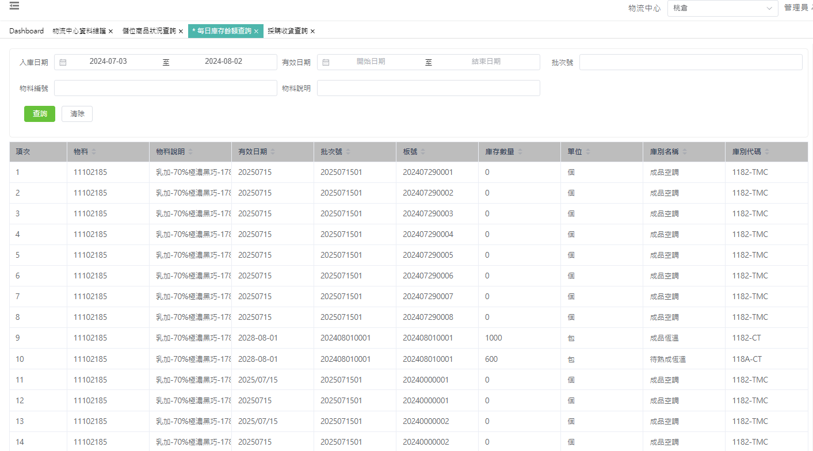
Task: Switch to the Dashboard tab
Action: coord(26,31)
